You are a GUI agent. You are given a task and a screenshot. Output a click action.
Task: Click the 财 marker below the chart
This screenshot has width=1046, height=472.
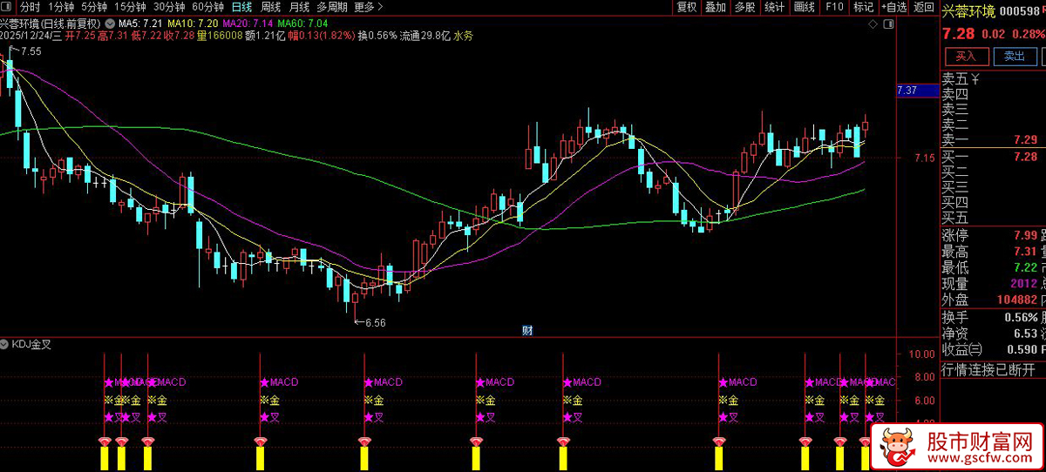pos(527,330)
